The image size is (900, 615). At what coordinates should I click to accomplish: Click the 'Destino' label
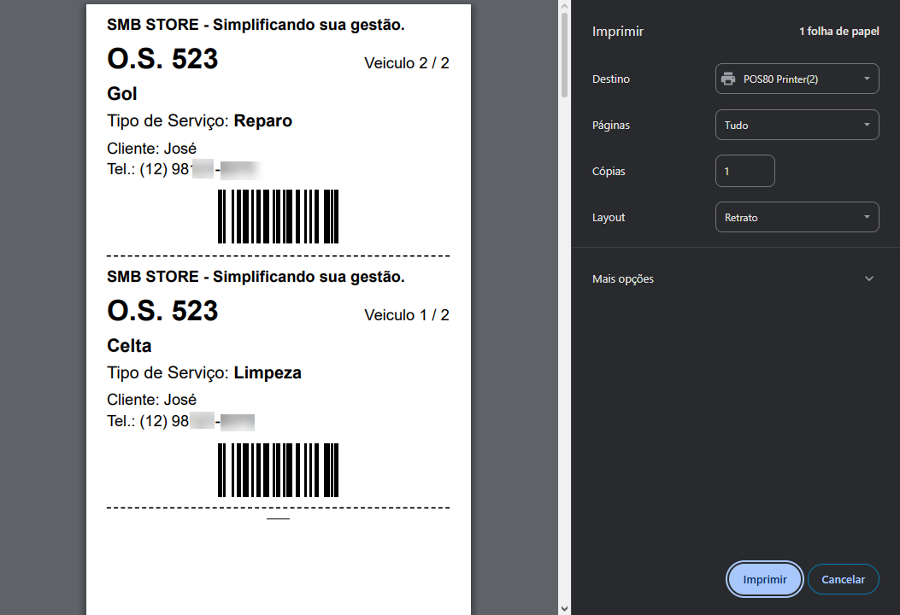point(611,79)
